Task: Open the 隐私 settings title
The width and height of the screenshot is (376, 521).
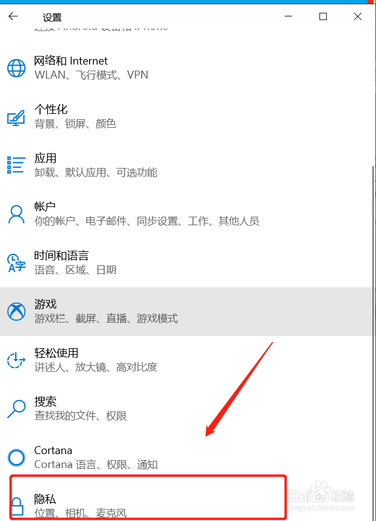Action: coord(45,499)
